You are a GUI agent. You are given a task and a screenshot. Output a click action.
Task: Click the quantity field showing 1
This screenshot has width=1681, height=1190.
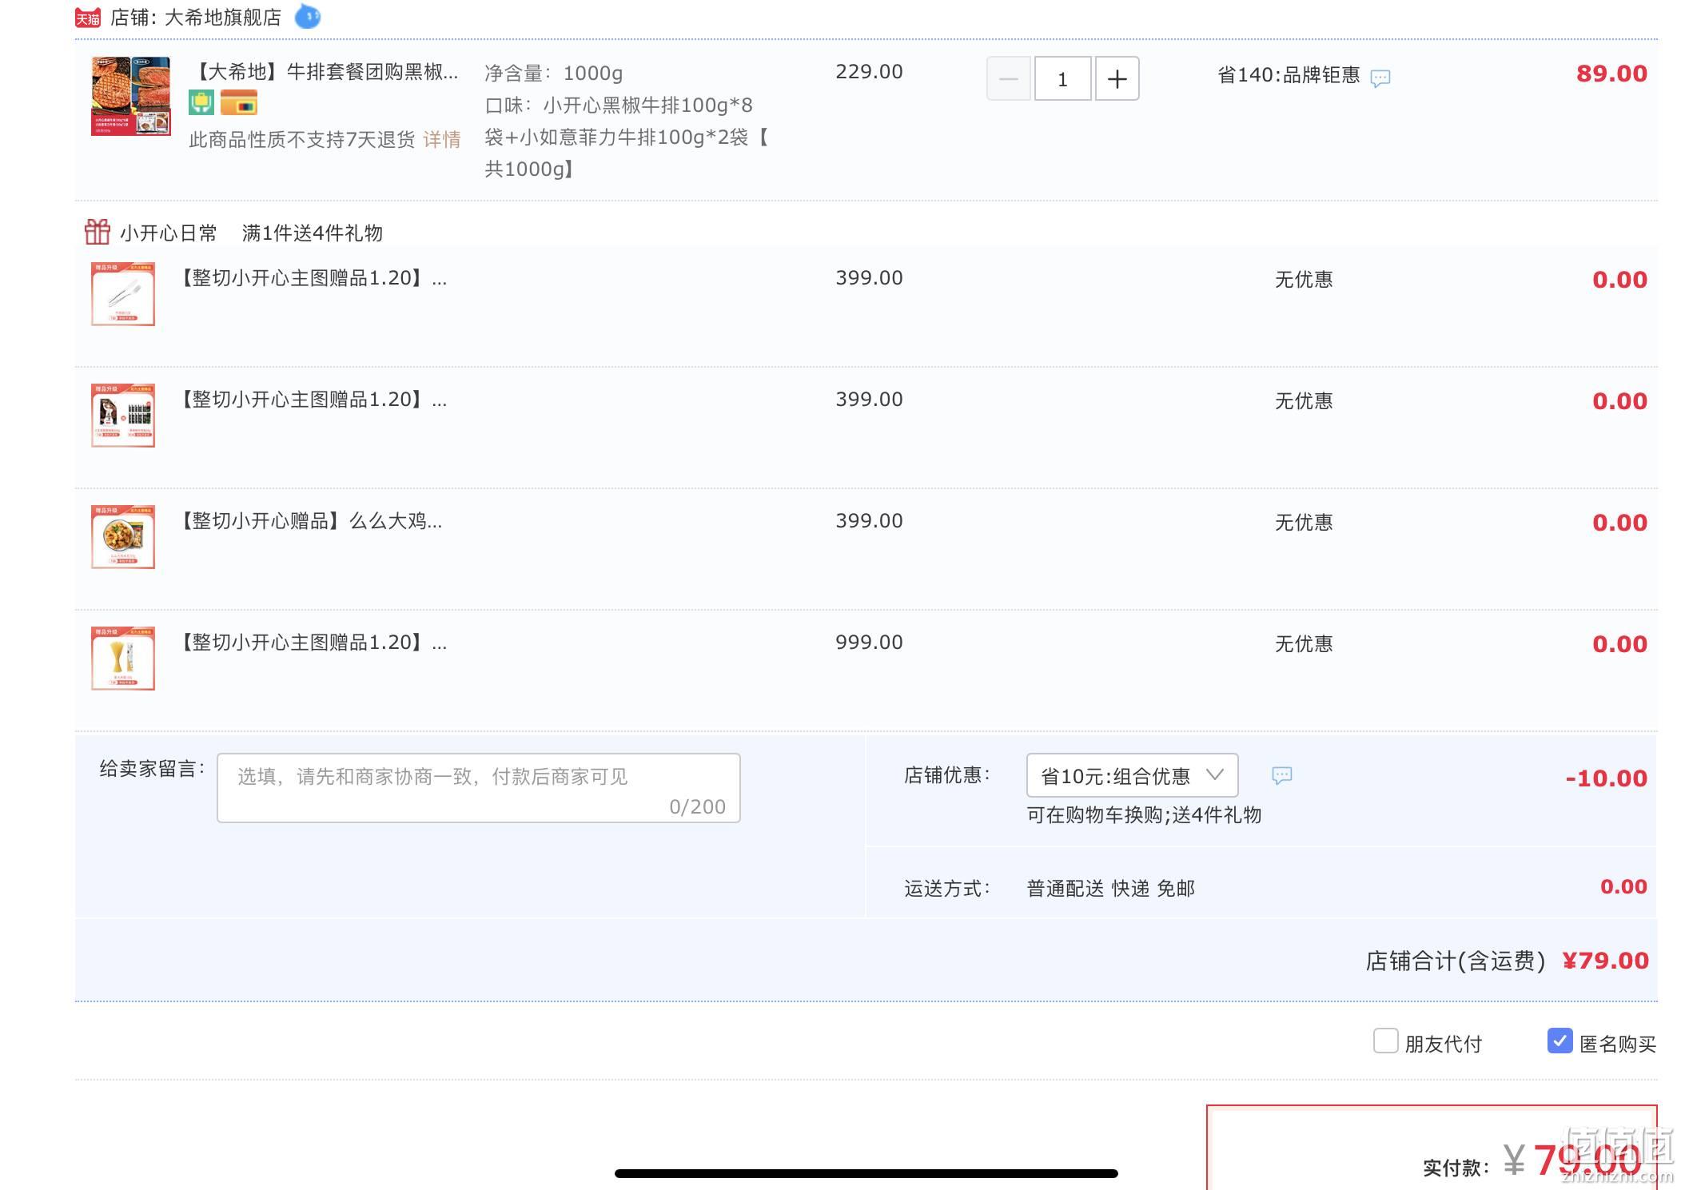point(1062,78)
